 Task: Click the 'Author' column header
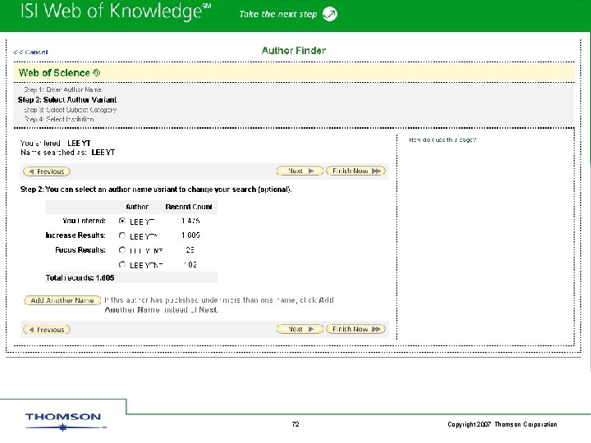[137, 207]
